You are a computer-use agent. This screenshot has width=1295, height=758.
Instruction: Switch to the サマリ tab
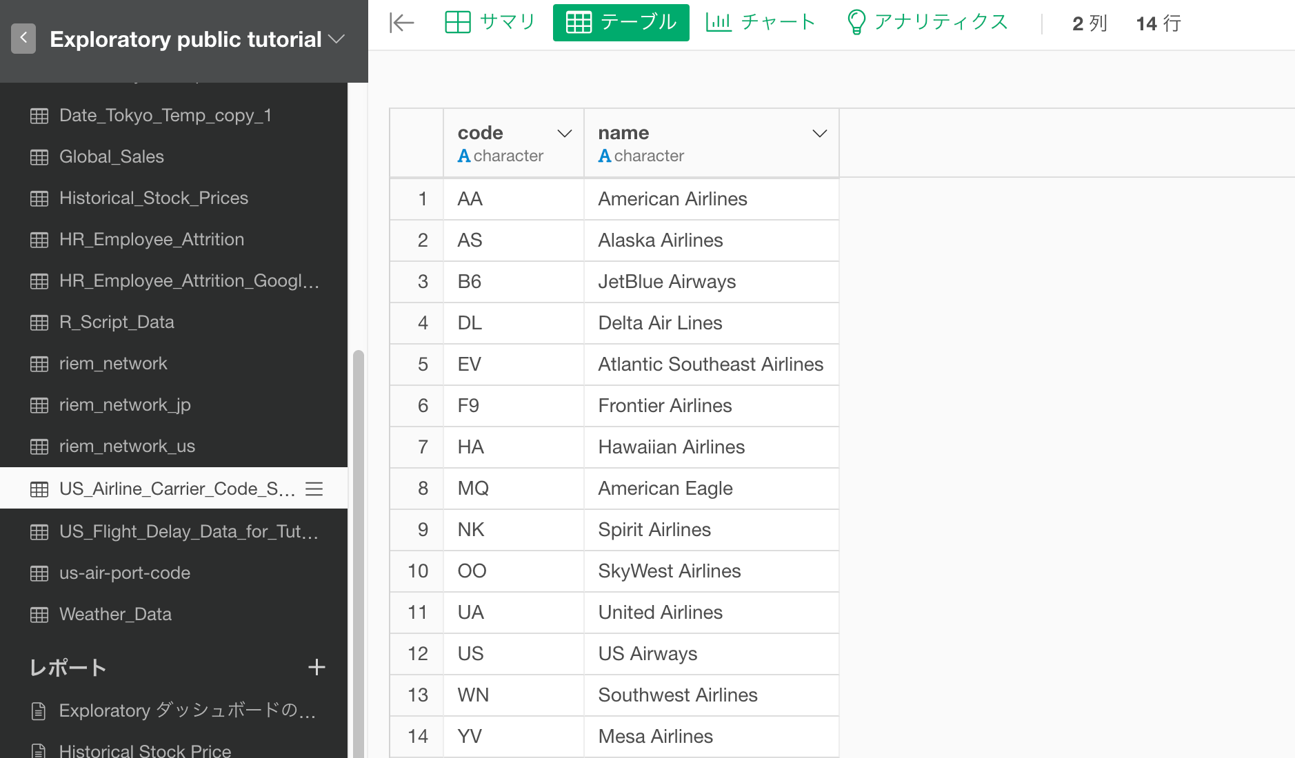(490, 23)
